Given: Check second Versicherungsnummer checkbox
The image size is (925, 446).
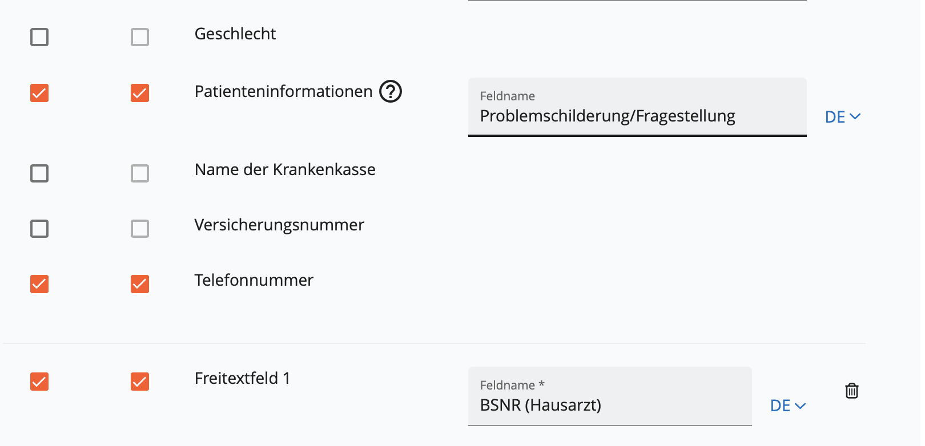Looking at the screenshot, I should tap(140, 229).
